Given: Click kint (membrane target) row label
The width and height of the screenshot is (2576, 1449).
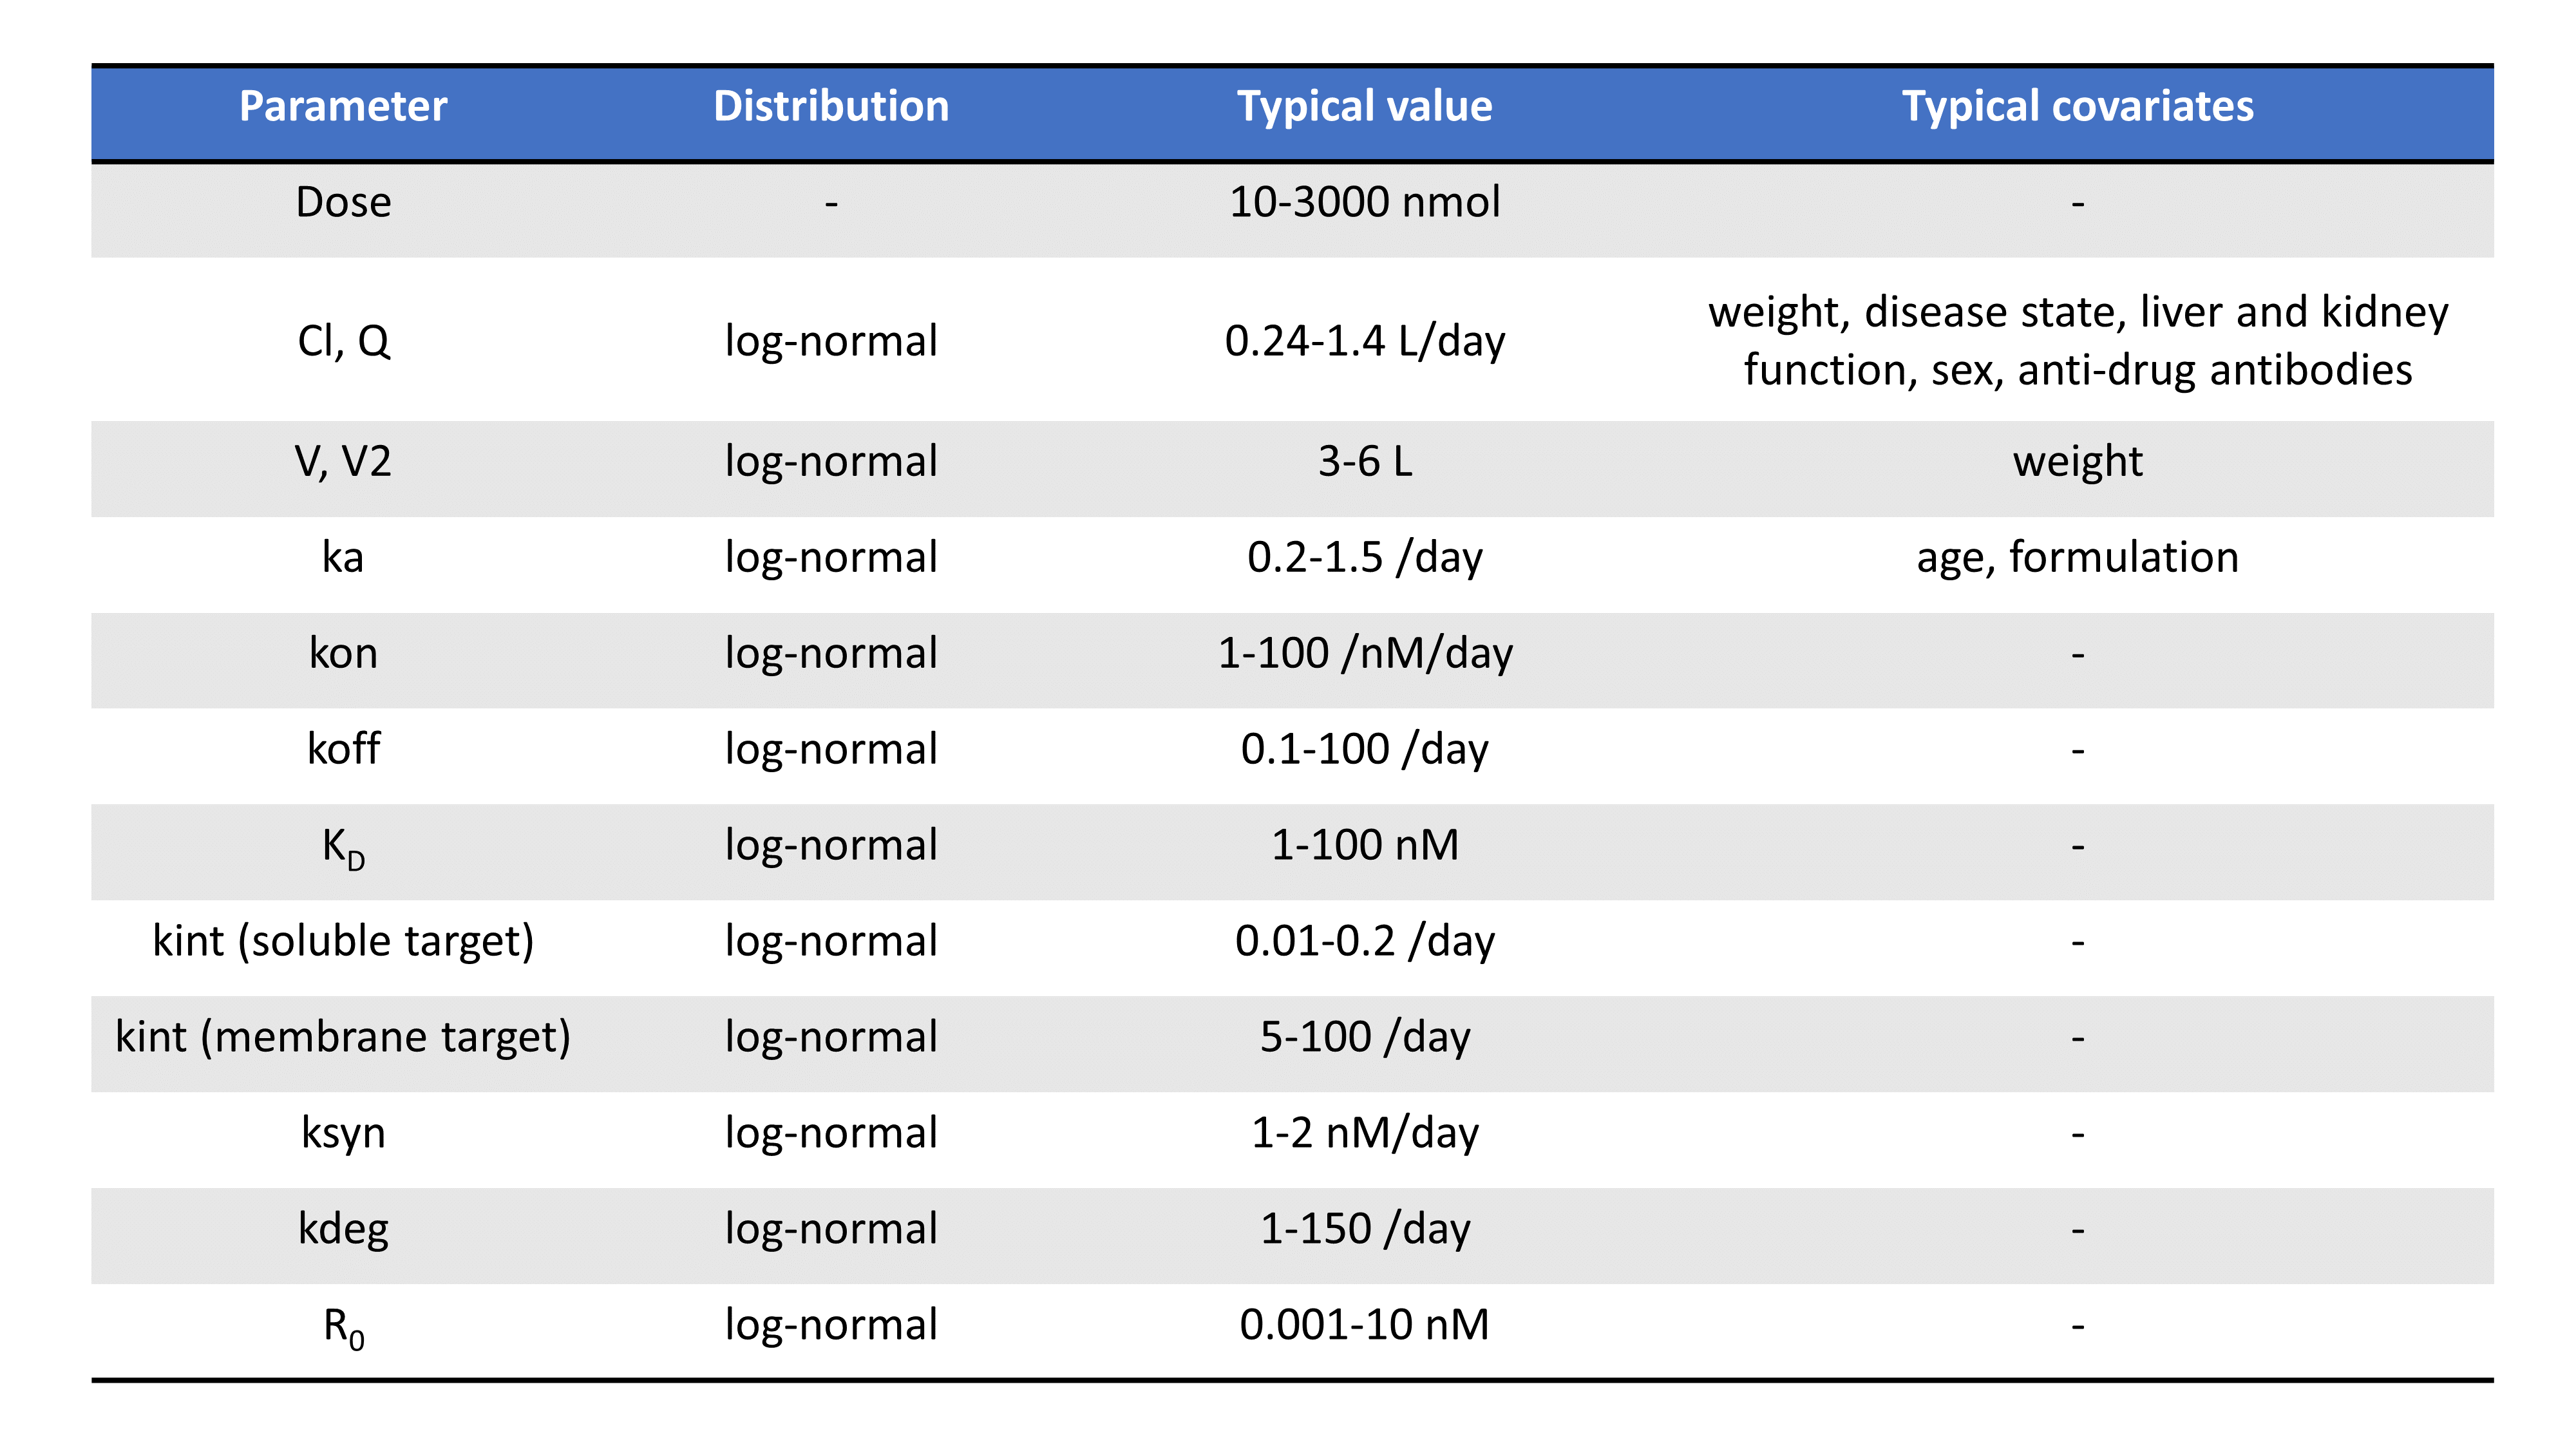Looking at the screenshot, I should tap(343, 1037).
